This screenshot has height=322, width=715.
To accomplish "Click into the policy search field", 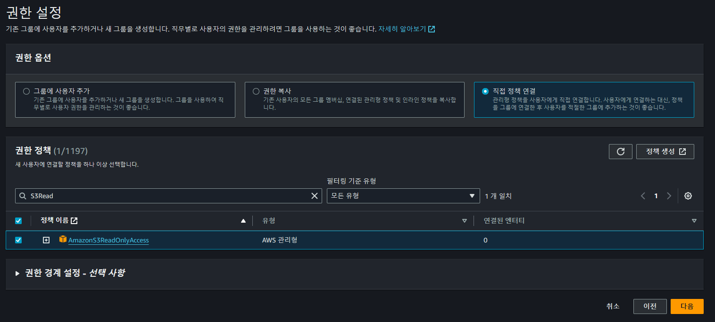I will [x=168, y=196].
